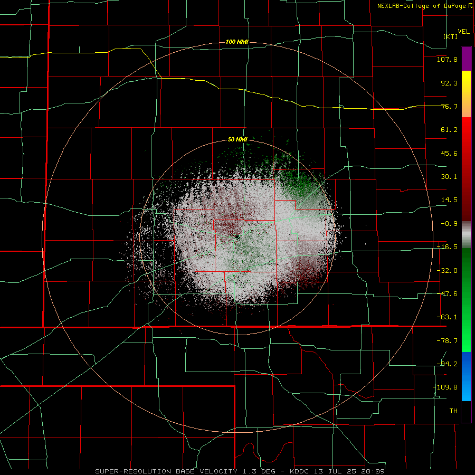Click the yellow-orange segment of color bar
Image resolution: width=475 pixels, height=475 pixels.
(x=466, y=94)
